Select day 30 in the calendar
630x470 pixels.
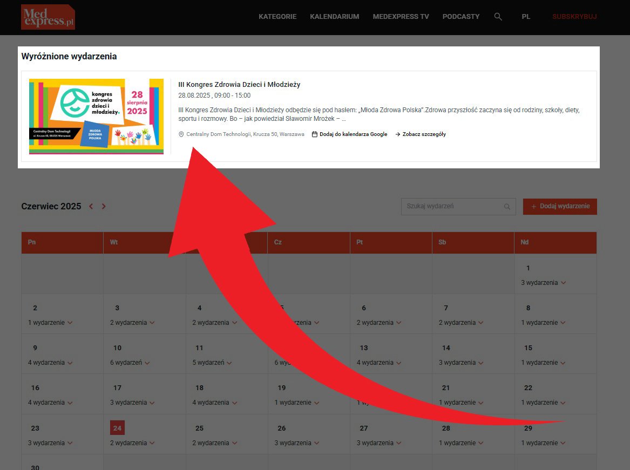[35, 467]
